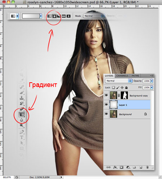
Task: Toggle Lock all padlock icon
Action: tap(126, 87)
